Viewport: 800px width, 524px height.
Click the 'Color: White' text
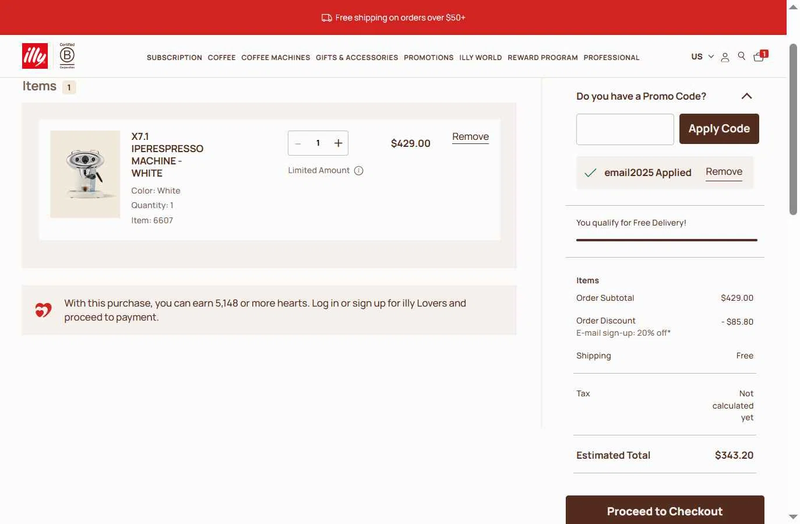[156, 191]
